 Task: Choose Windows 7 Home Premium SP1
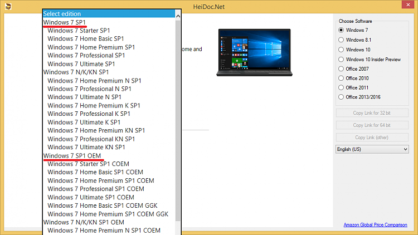(x=91, y=47)
